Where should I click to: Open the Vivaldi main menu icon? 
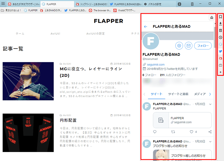point(3,3)
